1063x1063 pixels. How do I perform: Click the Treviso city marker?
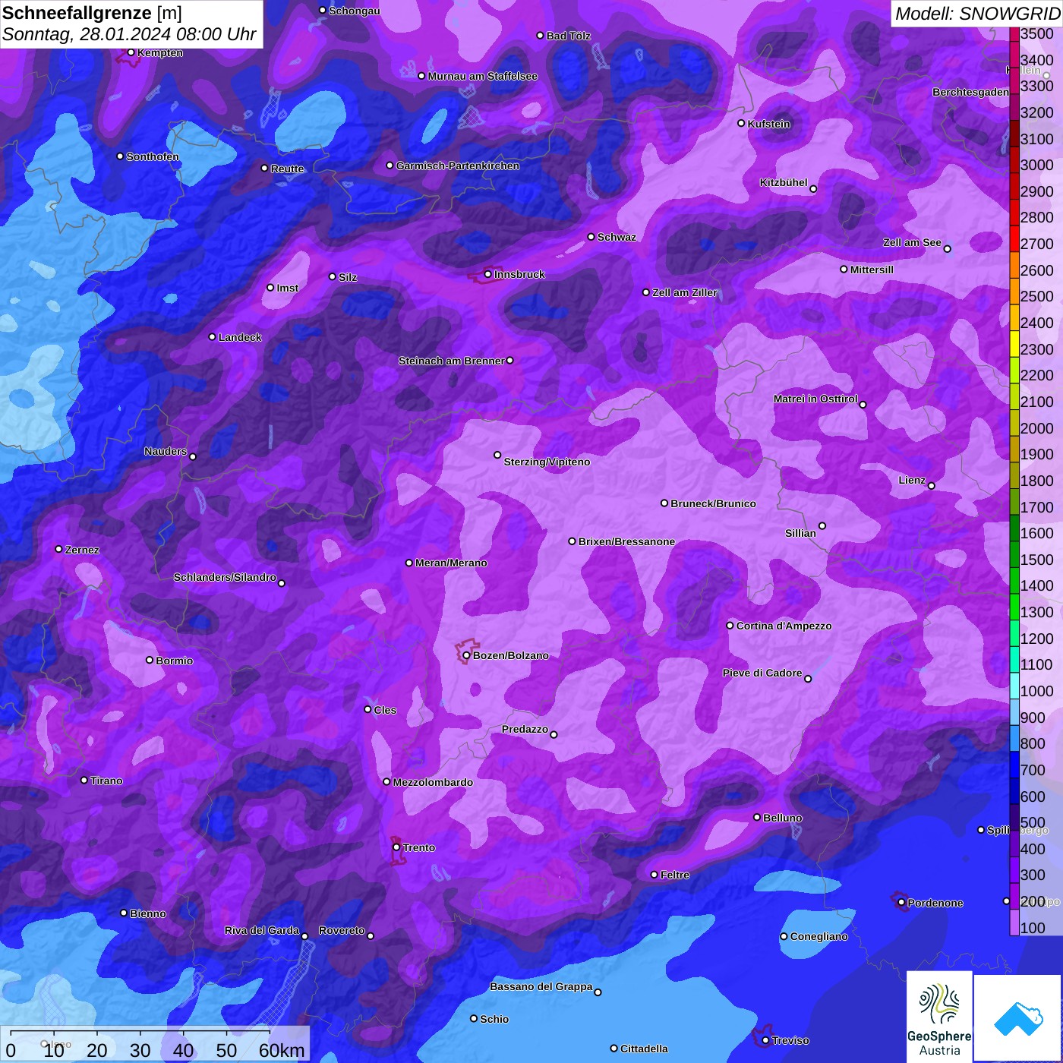pos(765,1040)
